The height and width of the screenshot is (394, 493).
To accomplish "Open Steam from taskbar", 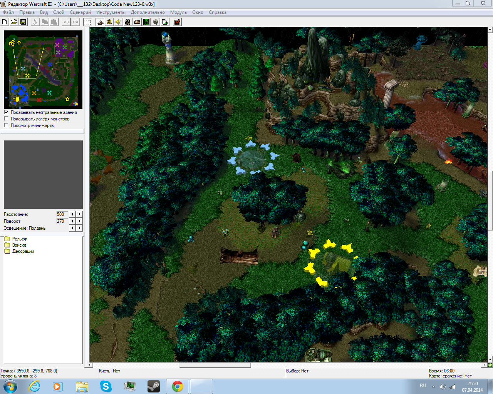I will 154,386.
